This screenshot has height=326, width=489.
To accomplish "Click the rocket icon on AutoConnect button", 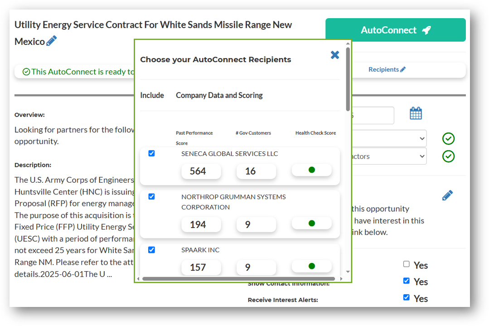I will (426, 30).
